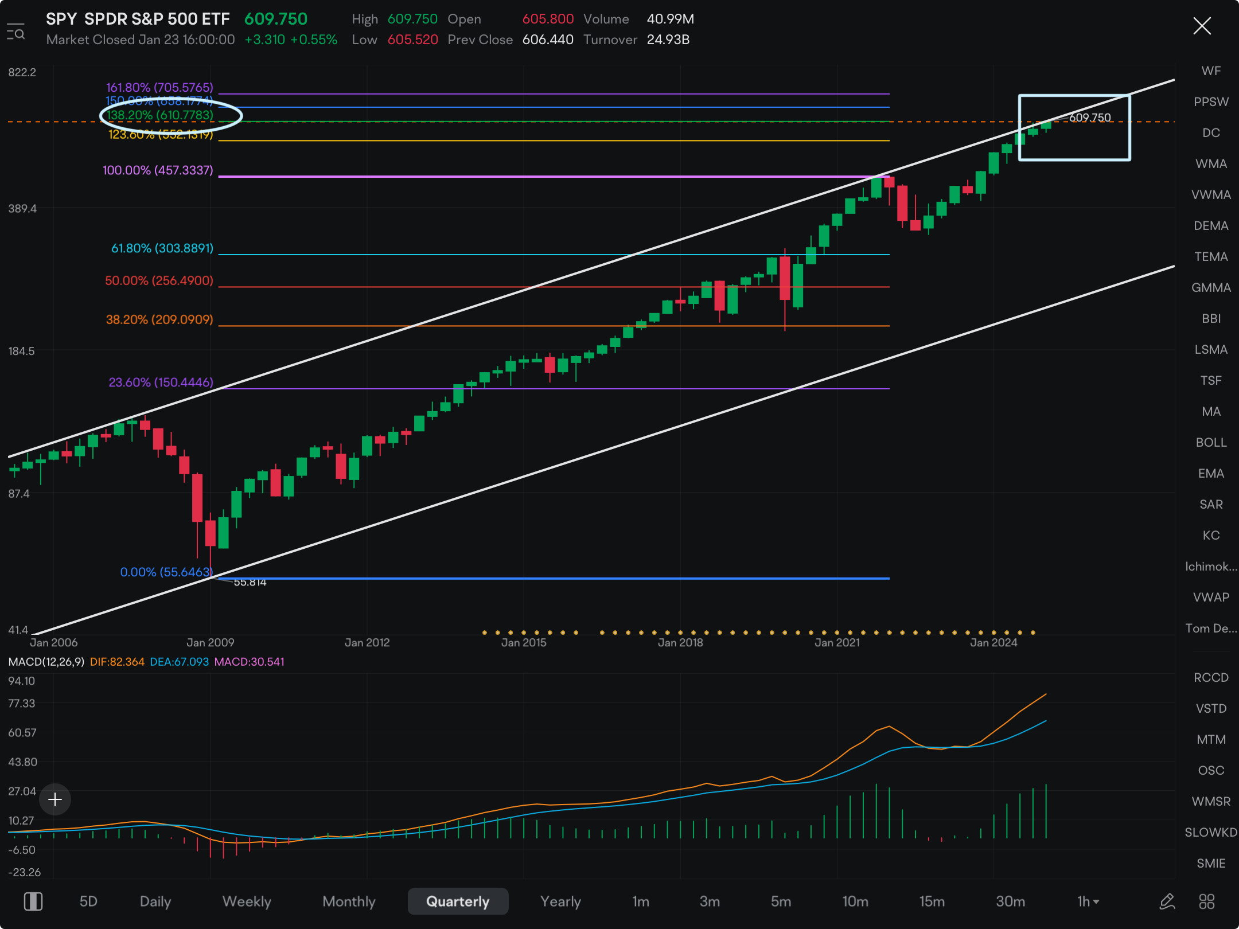This screenshot has height=929, width=1239.
Task: Open the drawing tools pencil icon
Action: (x=1167, y=901)
